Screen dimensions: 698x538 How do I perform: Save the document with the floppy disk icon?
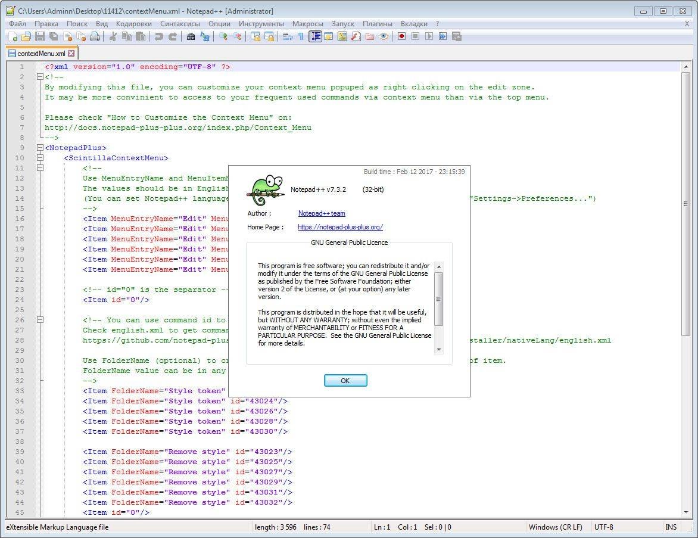(x=40, y=36)
